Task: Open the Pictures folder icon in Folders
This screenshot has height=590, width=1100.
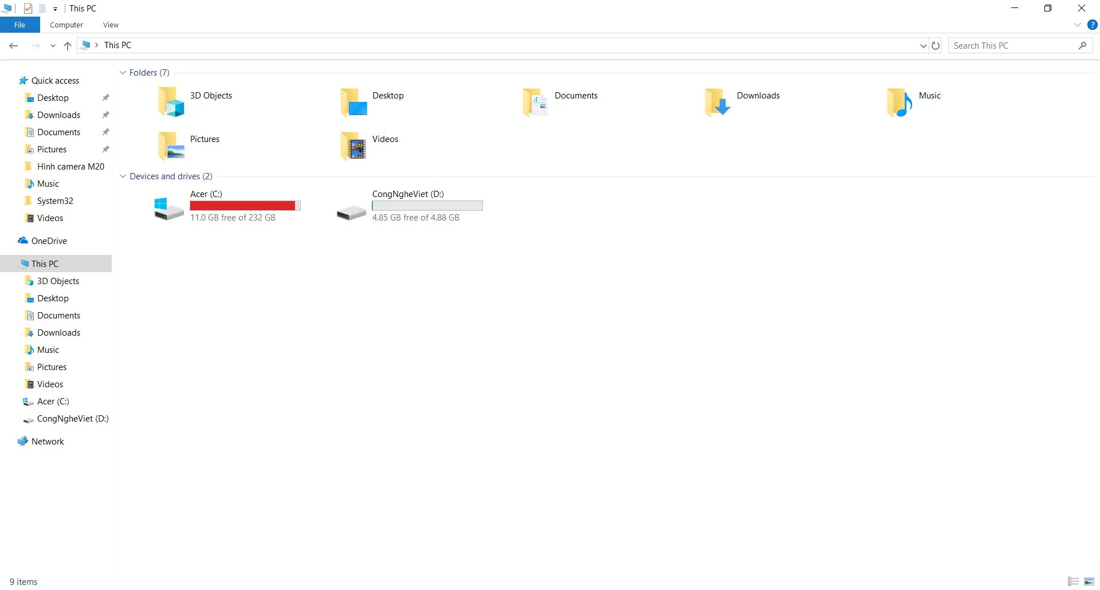Action: (x=171, y=145)
